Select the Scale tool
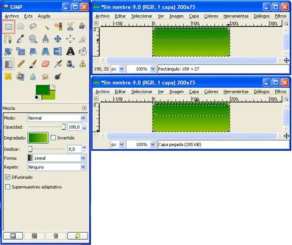 click(20, 51)
